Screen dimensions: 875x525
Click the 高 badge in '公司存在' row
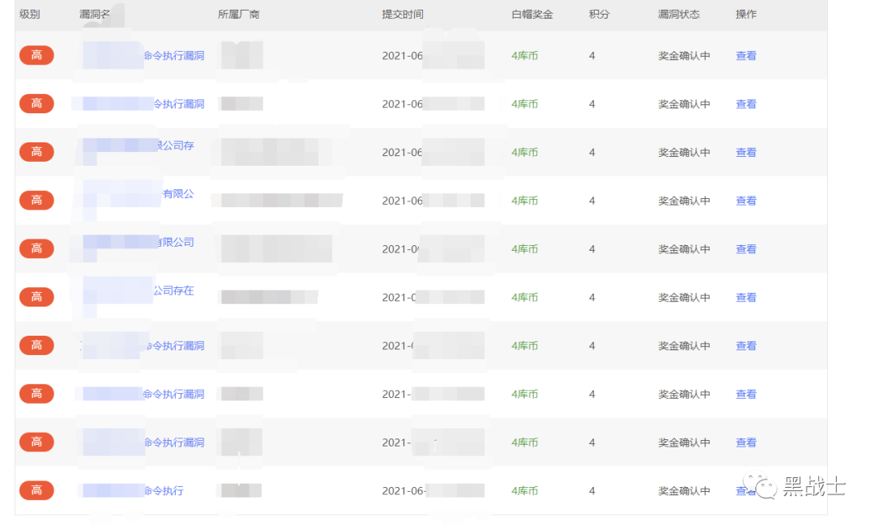[x=36, y=297]
